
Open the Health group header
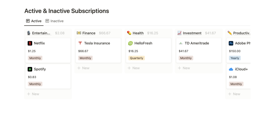point(138,33)
